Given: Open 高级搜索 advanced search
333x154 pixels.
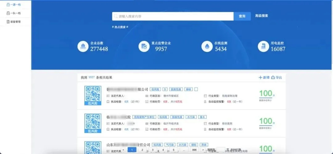Looking at the screenshot, I should tap(261, 16).
